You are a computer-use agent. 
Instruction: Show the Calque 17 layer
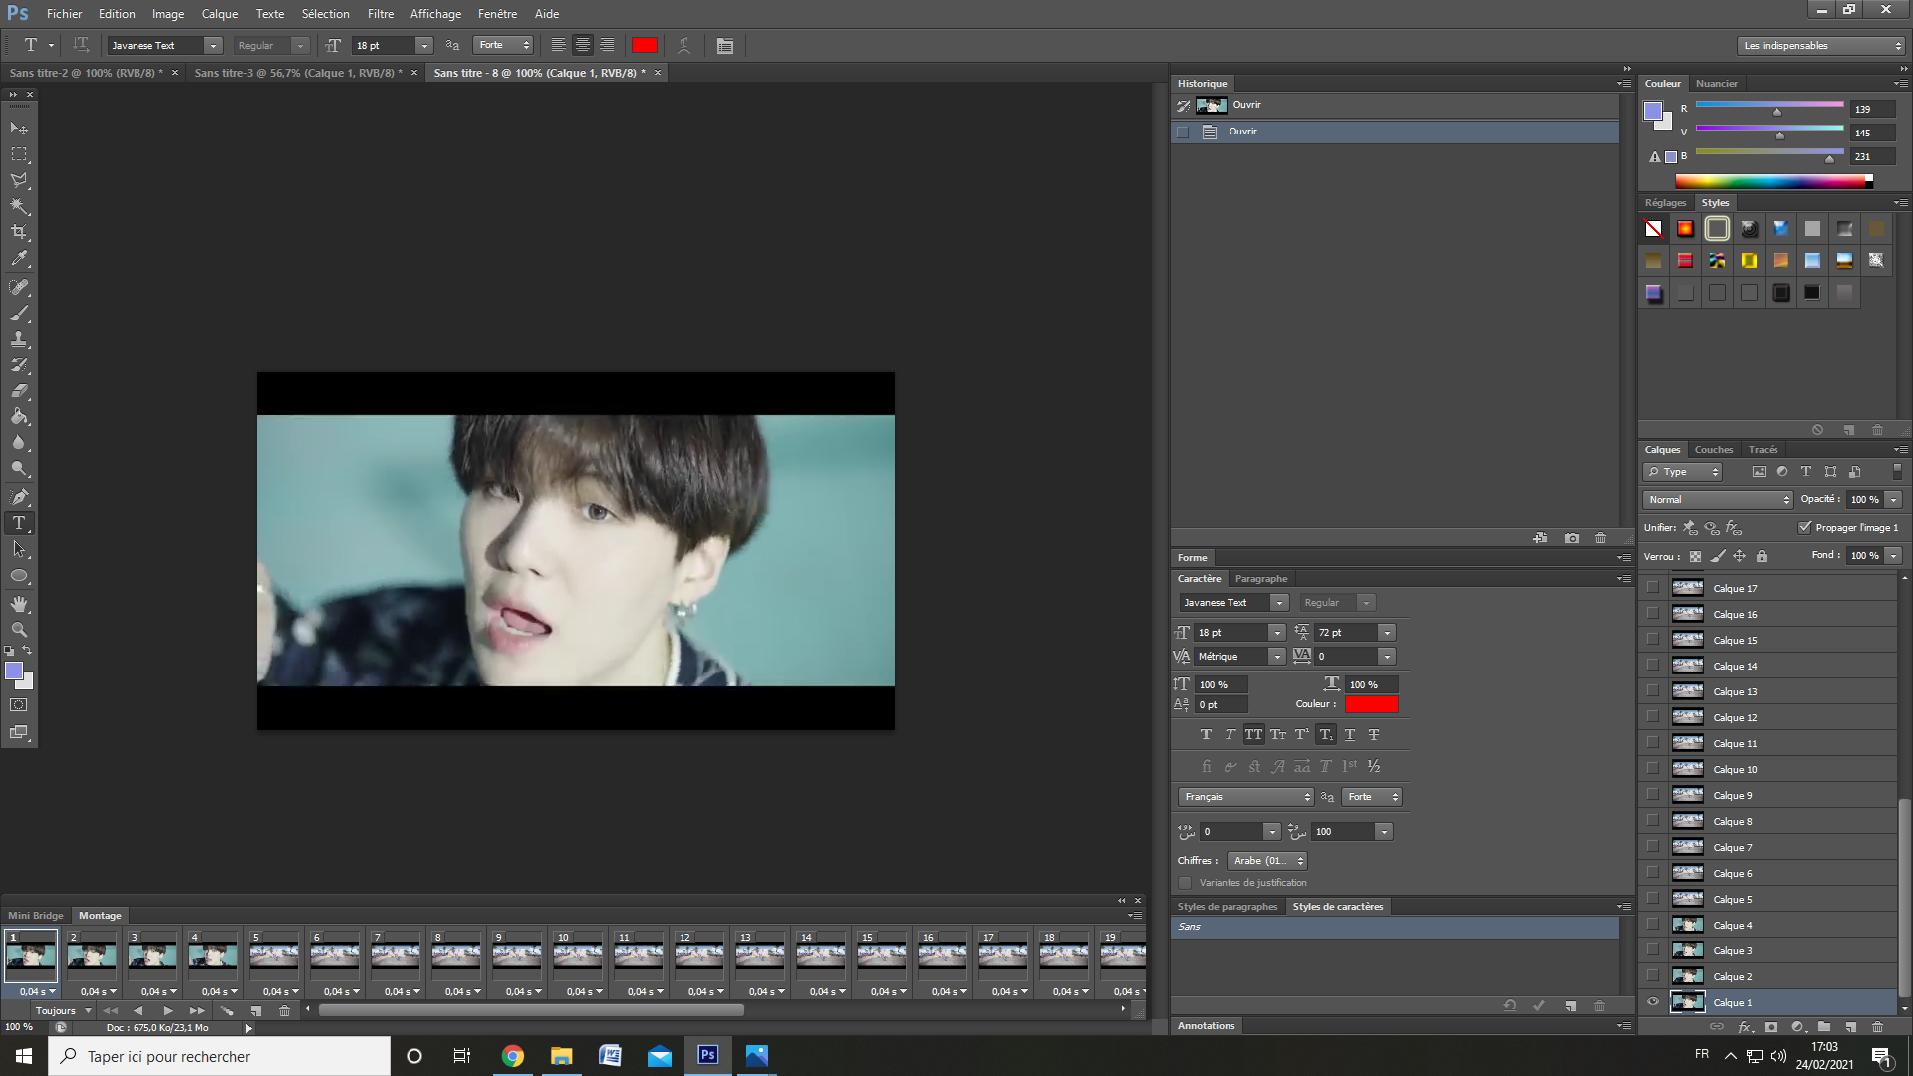point(1653,588)
